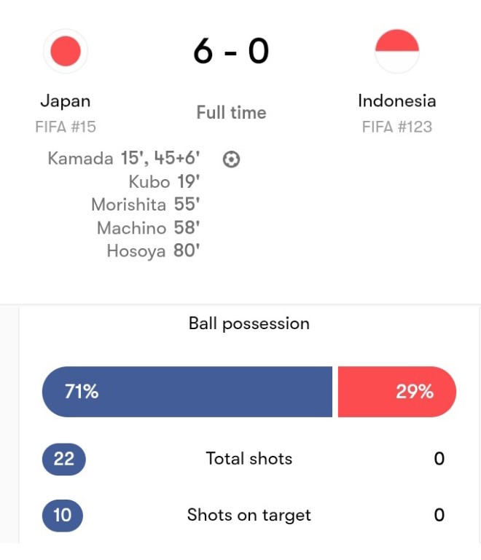The width and height of the screenshot is (481, 560).
Task: Click the blue 71% possession bar
Action: pyautogui.click(x=187, y=392)
